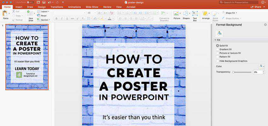Image resolution: width=268 pixels, height=126 pixels.
Task: Click the Share button
Action: pyautogui.click(x=256, y=7)
